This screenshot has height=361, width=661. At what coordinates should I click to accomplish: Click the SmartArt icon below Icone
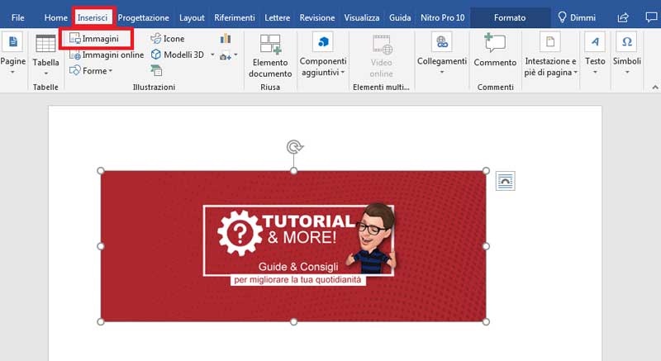click(x=156, y=71)
